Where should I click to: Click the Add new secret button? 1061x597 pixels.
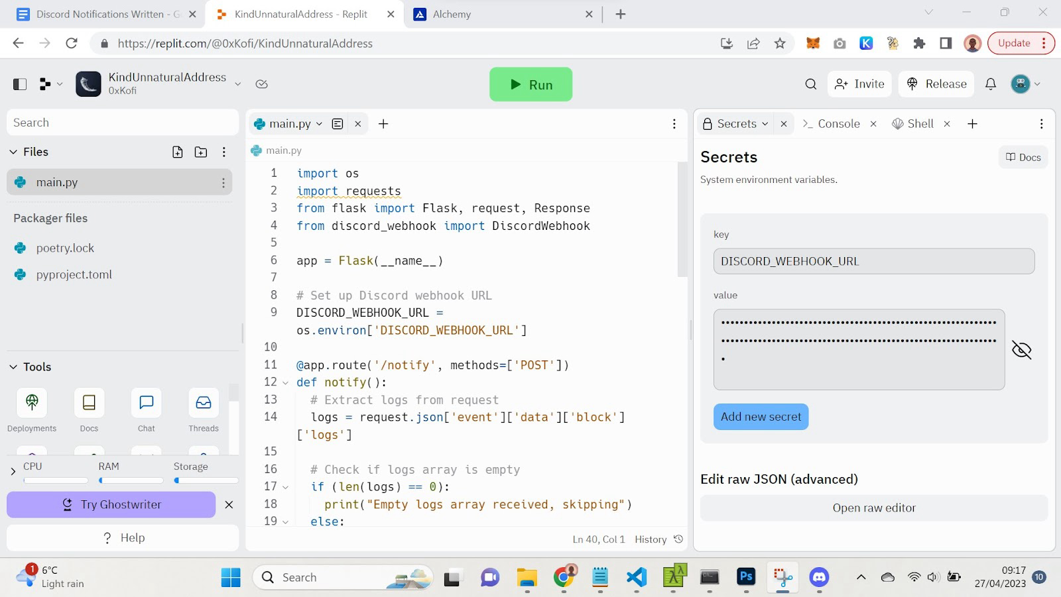tap(761, 417)
